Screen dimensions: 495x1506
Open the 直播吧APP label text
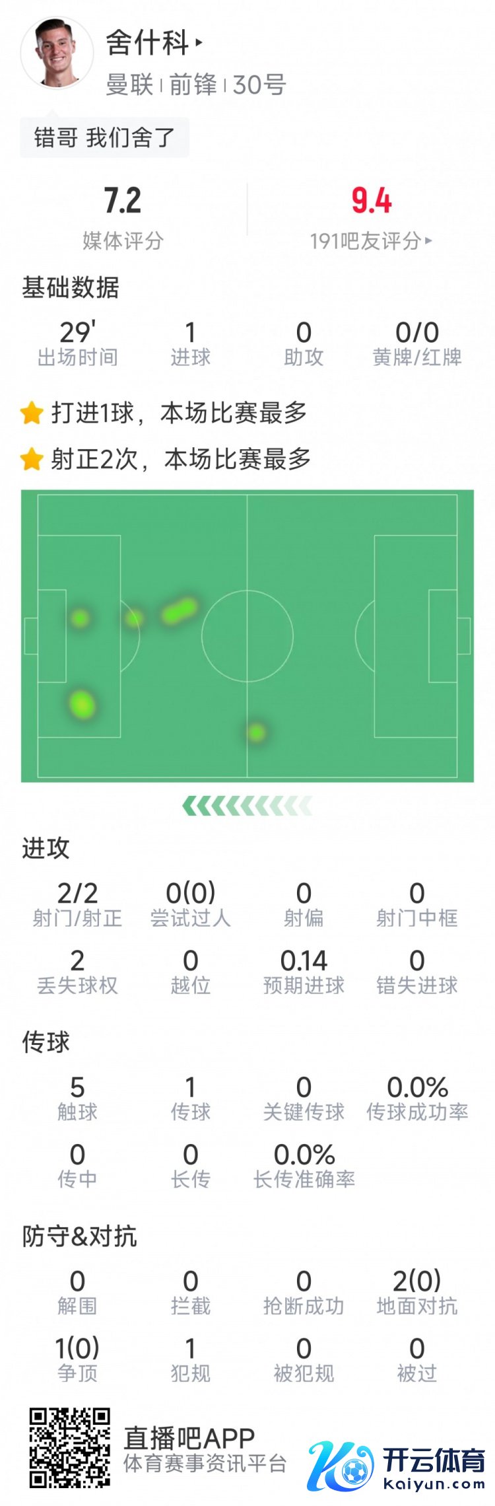click(x=189, y=1438)
